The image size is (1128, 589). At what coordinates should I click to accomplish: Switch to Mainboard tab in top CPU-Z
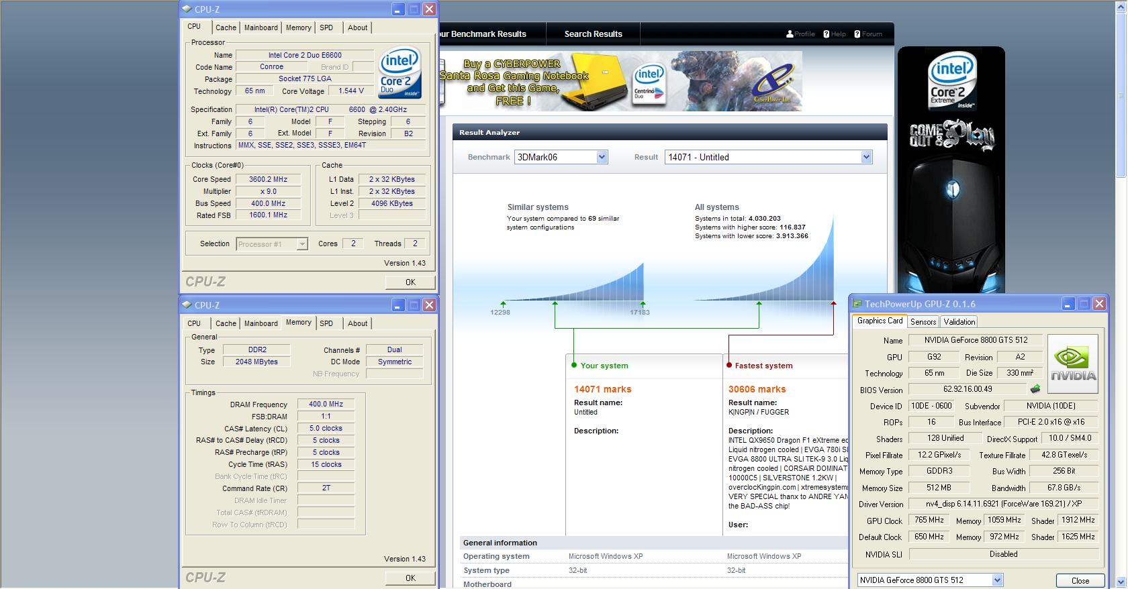coord(261,28)
